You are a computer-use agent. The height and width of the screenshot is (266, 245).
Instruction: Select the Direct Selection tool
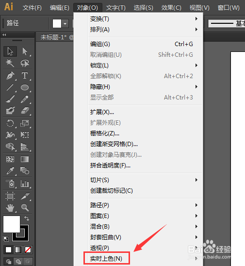25,51
